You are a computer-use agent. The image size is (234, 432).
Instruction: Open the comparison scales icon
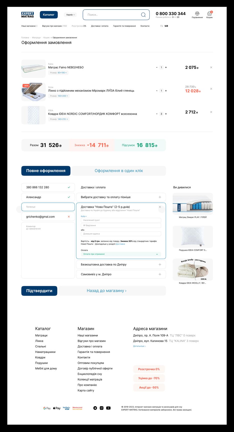click(x=197, y=14)
